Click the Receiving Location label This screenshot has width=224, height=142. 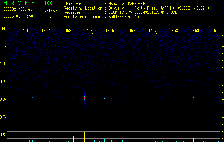83,8
